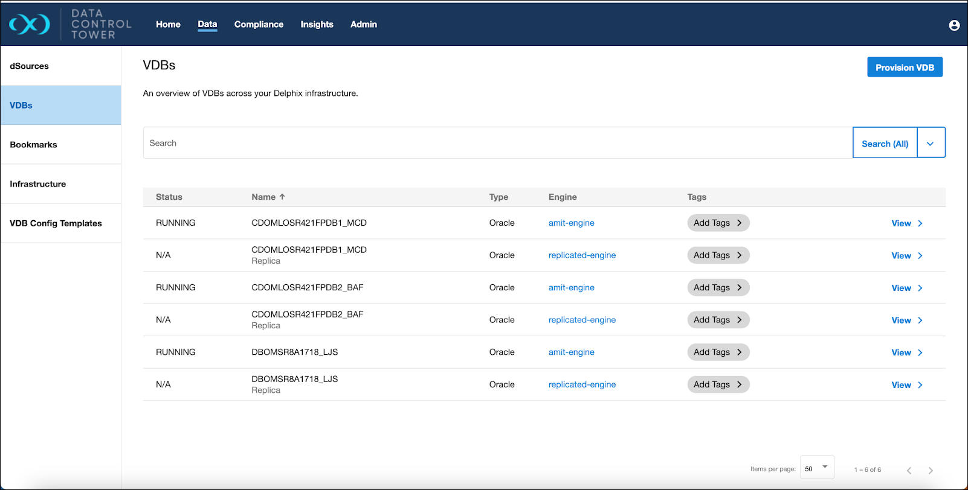Screen dimensions: 968x490
Task: Open replicated-engine link for CDOMLOSR421FPDB1_MCD Replica
Action: pyautogui.click(x=582, y=255)
